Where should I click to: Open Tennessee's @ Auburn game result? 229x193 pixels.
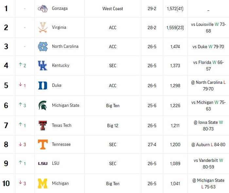[x=208, y=145]
